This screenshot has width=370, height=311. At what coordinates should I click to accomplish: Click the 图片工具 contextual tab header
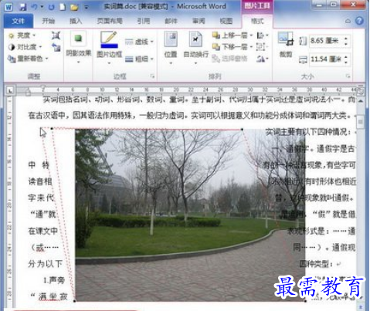[257, 6]
